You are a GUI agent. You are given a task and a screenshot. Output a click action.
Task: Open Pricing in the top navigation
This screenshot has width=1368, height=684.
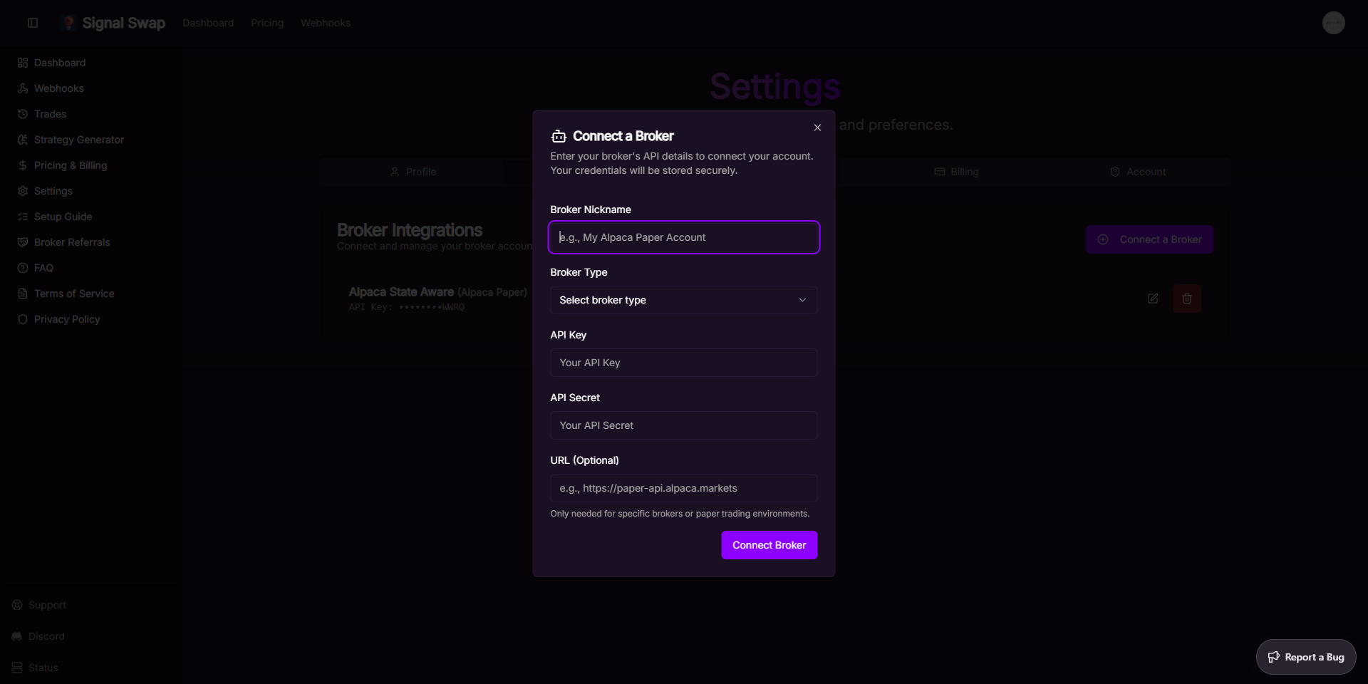click(267, 23)
